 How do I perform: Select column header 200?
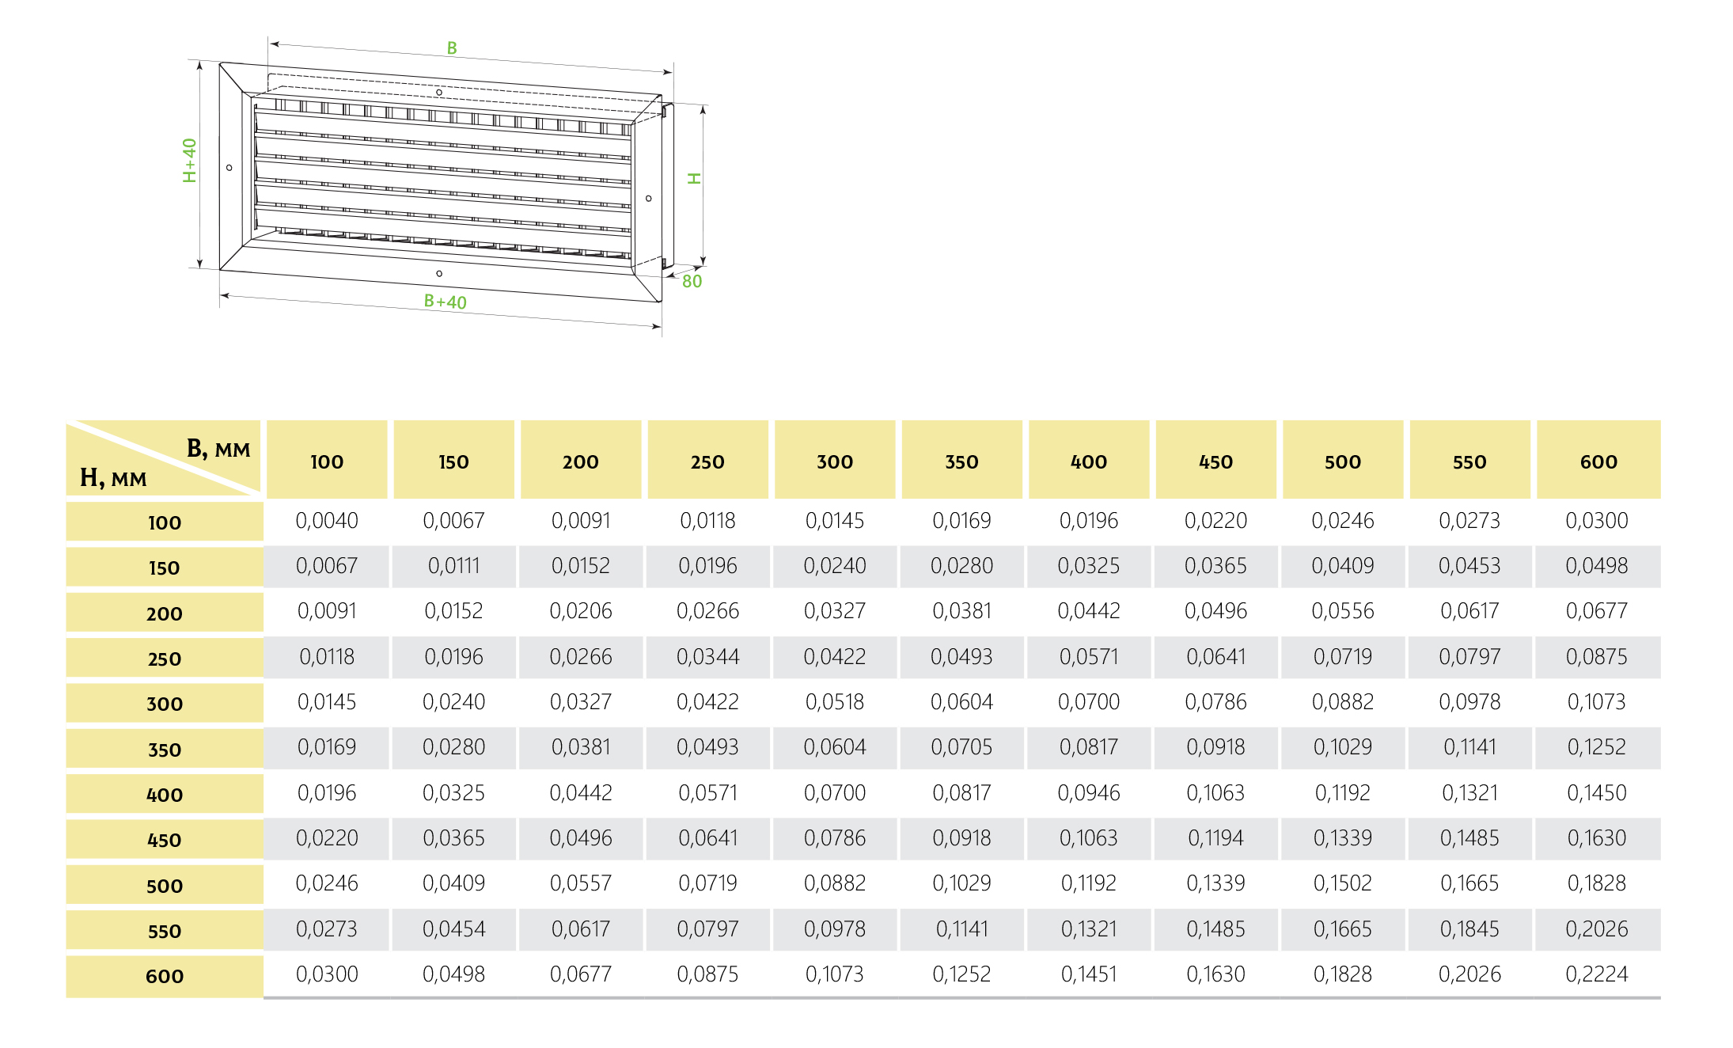point(581,460)
